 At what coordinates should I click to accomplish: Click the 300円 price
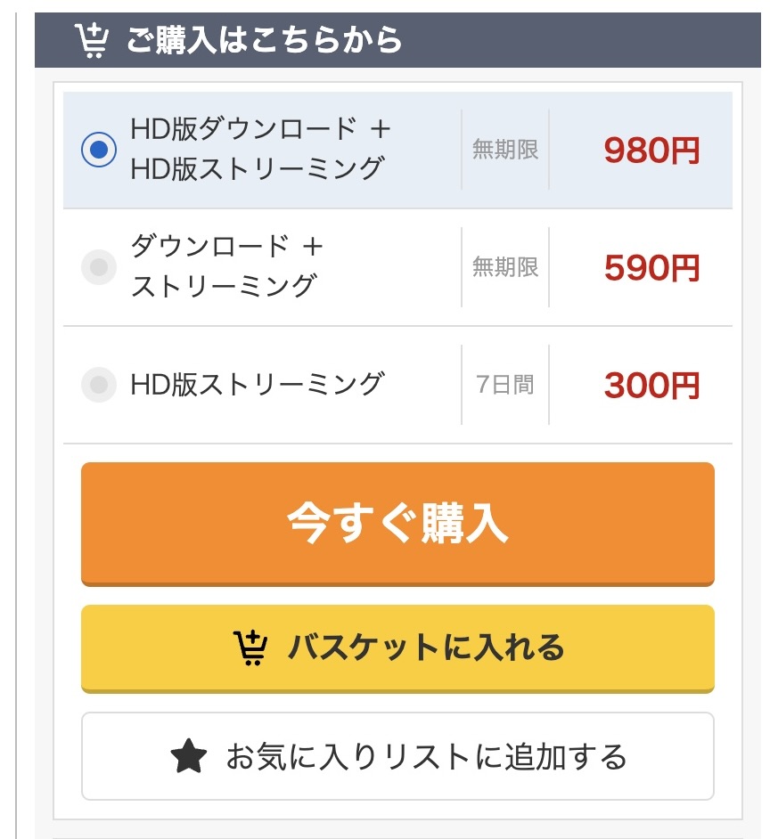pyautogui.click(x=651, y=386)
